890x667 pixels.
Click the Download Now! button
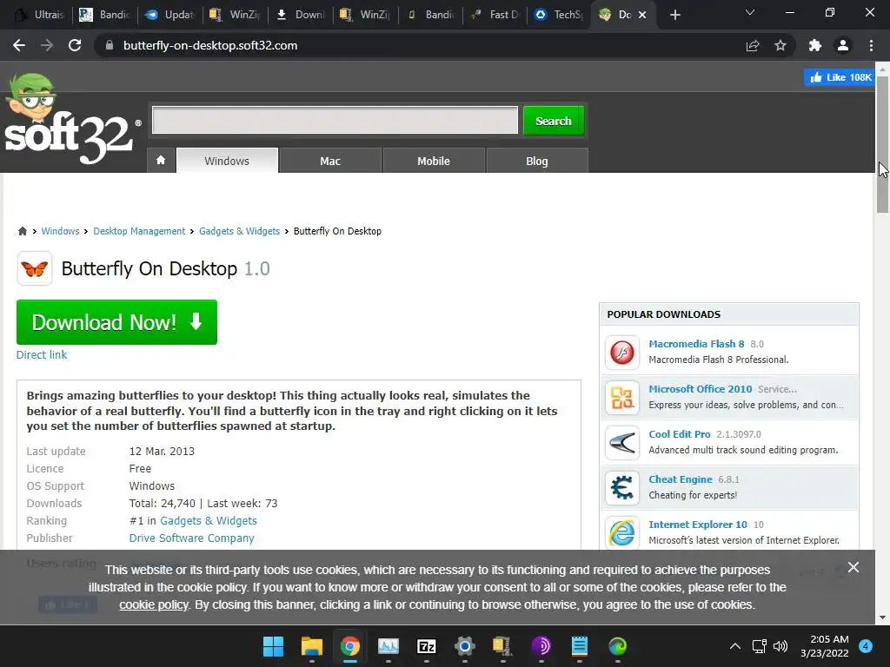point(117,322)
